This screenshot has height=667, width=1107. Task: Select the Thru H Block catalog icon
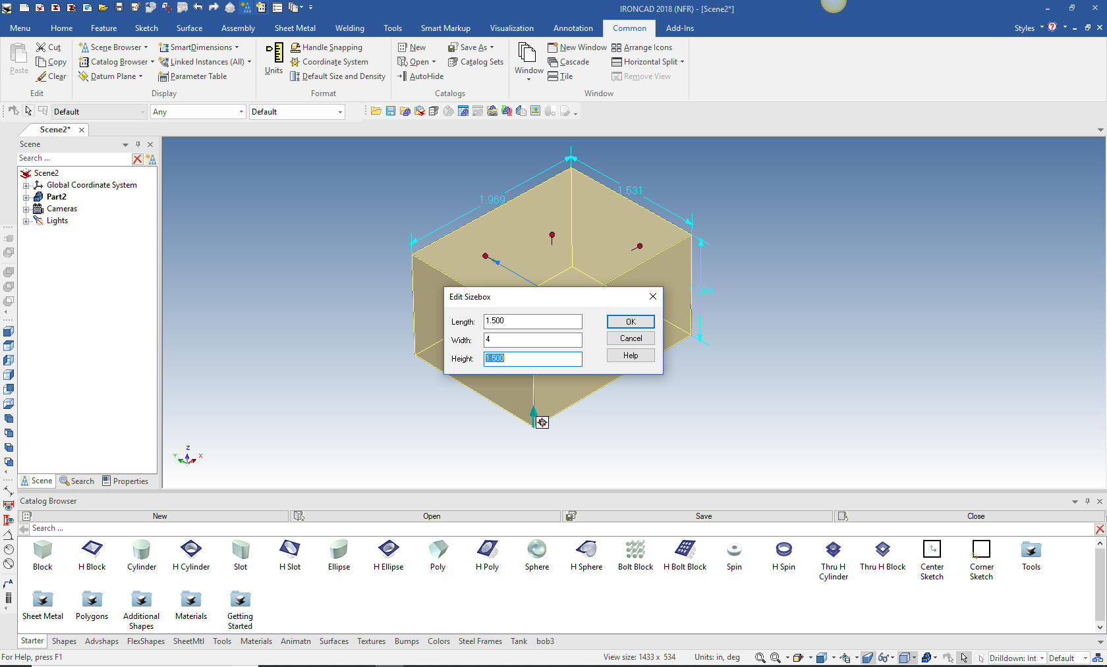882,549
